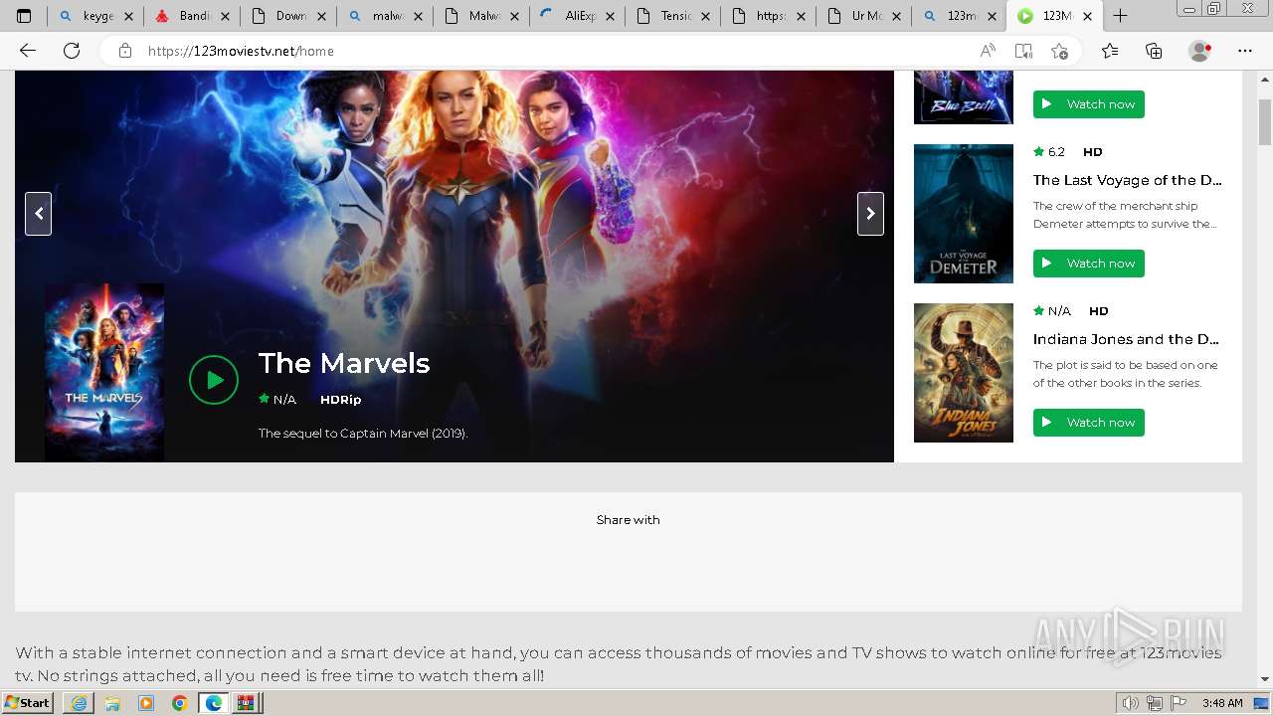Open File Explorer from the taskbar
The height and width of the screenshot is (716, 1273).
click(112, 703)
